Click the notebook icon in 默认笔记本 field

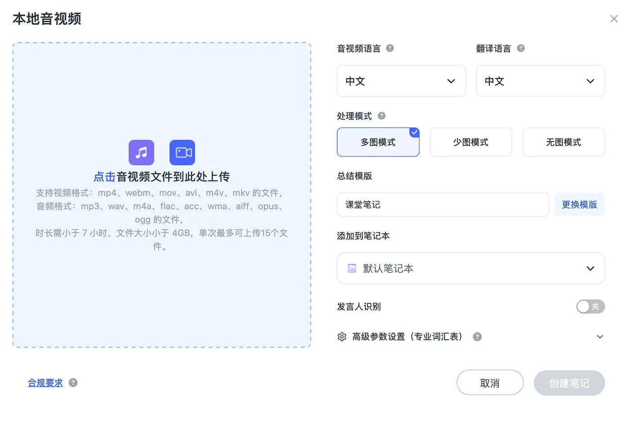tap(352, 269)
